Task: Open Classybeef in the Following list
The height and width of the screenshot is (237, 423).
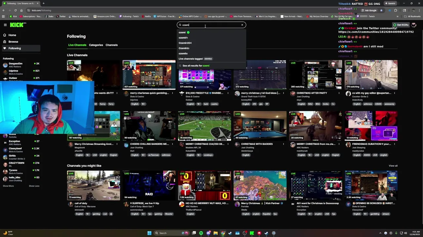Action: coord(21,150)
